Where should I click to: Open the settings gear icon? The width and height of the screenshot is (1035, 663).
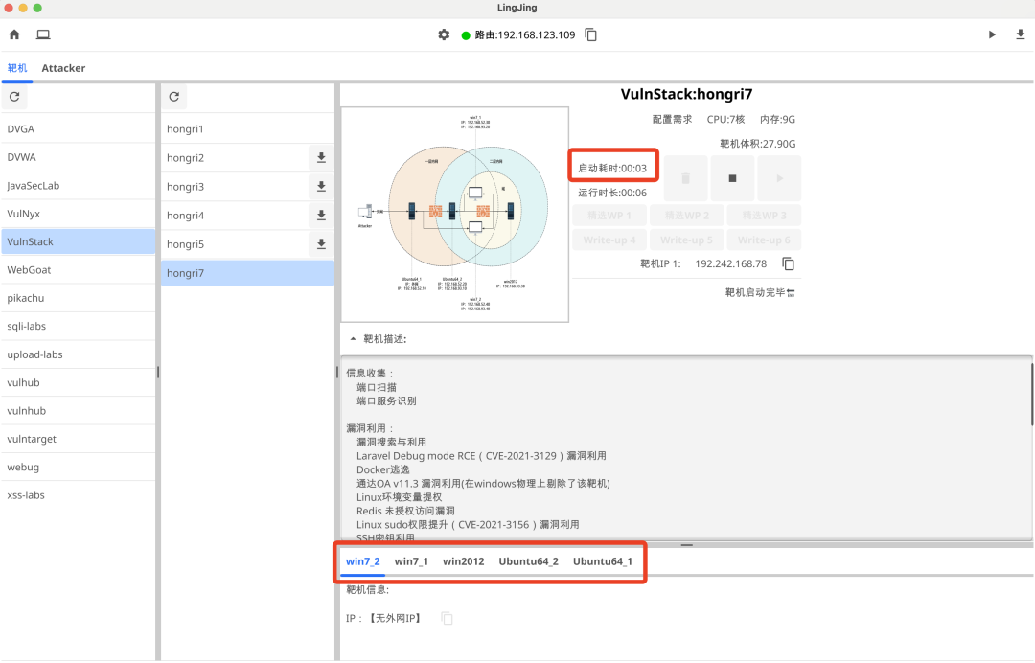tap(445, 34)
